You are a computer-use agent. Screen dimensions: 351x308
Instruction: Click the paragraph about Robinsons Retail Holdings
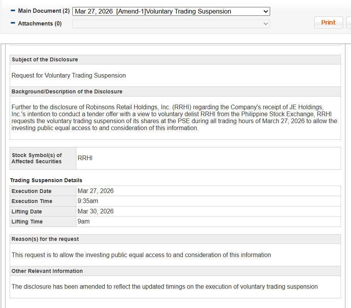click(174, 117)
